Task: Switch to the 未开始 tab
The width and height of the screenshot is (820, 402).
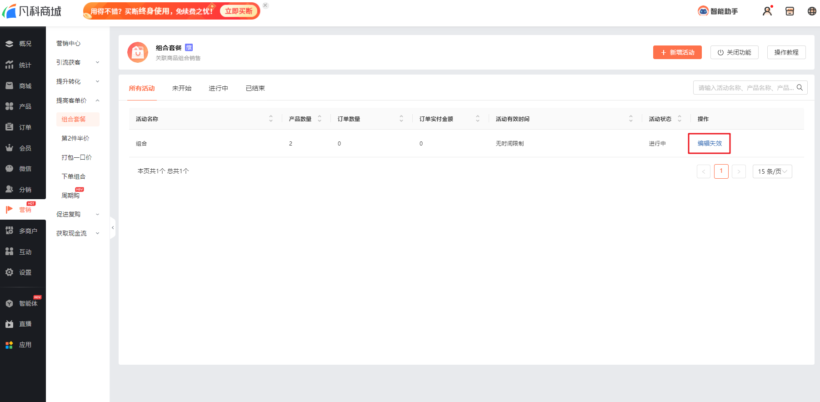Action: tap(182, 88)
